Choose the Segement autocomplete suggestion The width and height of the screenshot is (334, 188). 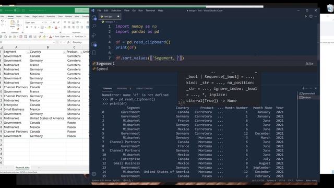(204, 64)
